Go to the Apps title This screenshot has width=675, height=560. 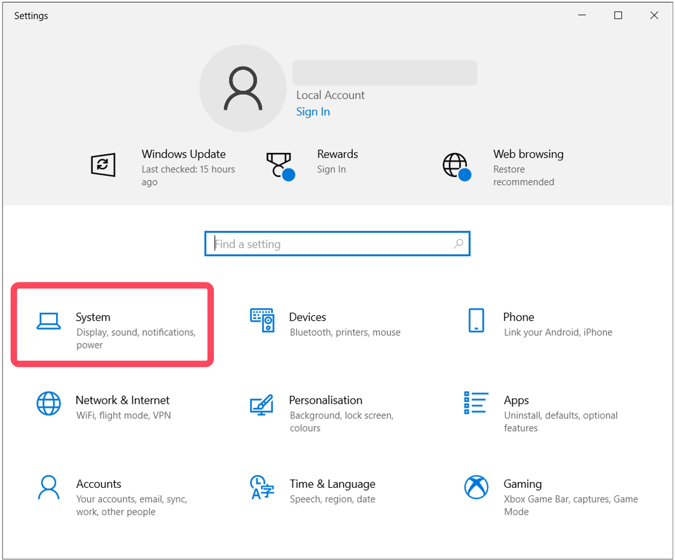[516, 401]
